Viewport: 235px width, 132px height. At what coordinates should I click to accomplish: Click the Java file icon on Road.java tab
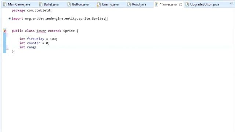pos(129,4)
